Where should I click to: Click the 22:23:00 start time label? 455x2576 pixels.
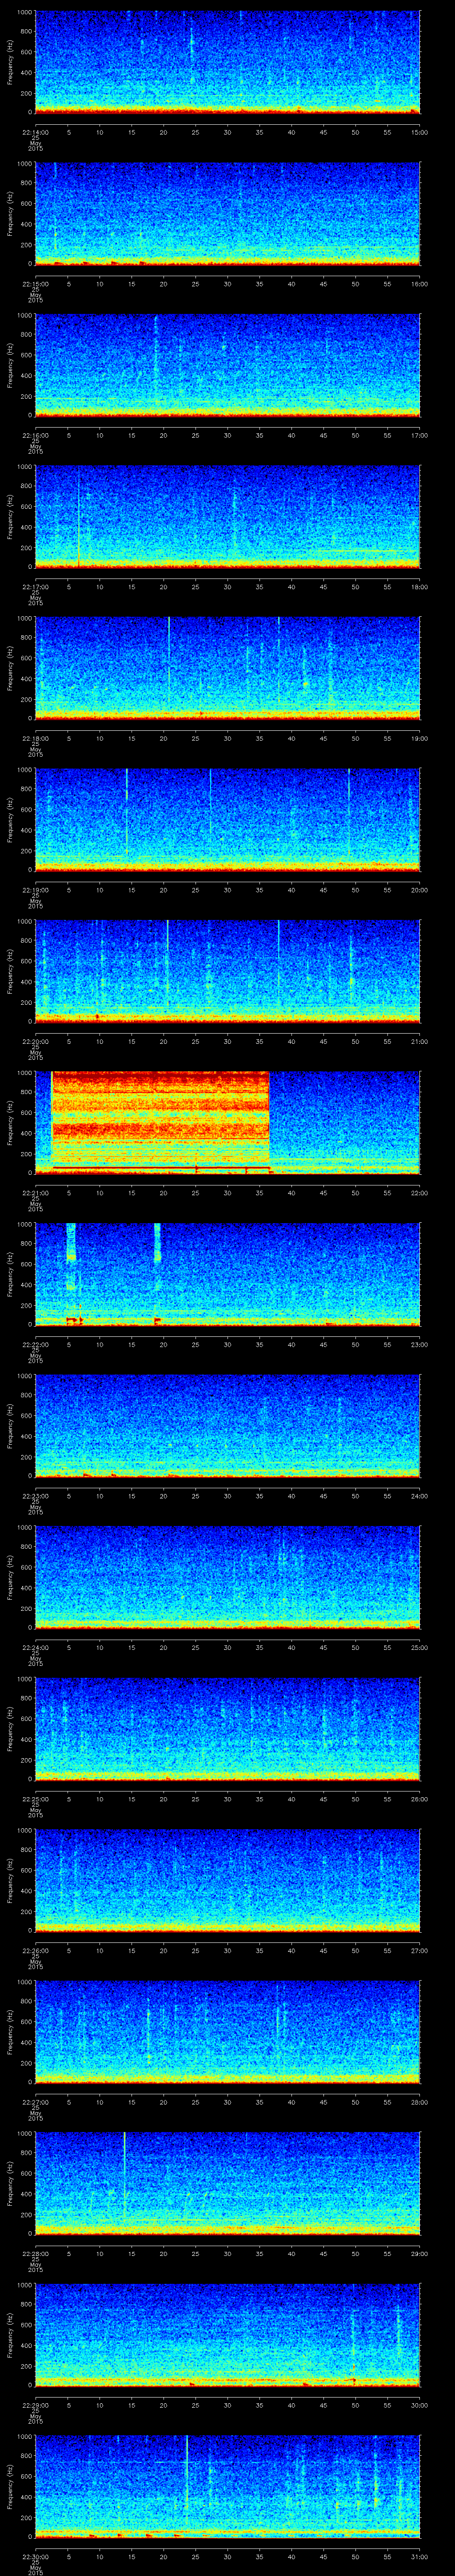(x=35, y=1496)
